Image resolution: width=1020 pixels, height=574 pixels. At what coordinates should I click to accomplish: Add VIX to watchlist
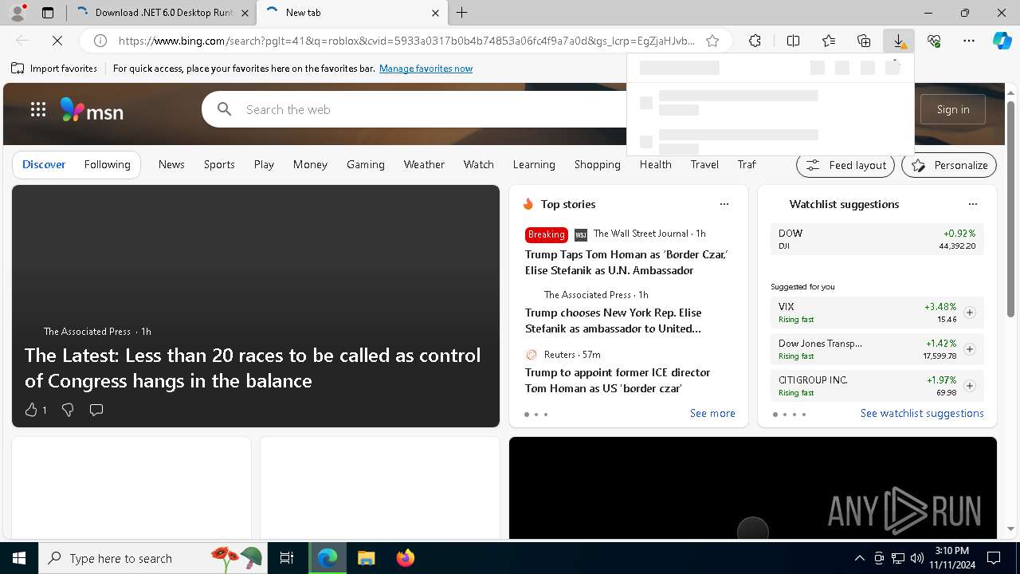click(970, 313)
